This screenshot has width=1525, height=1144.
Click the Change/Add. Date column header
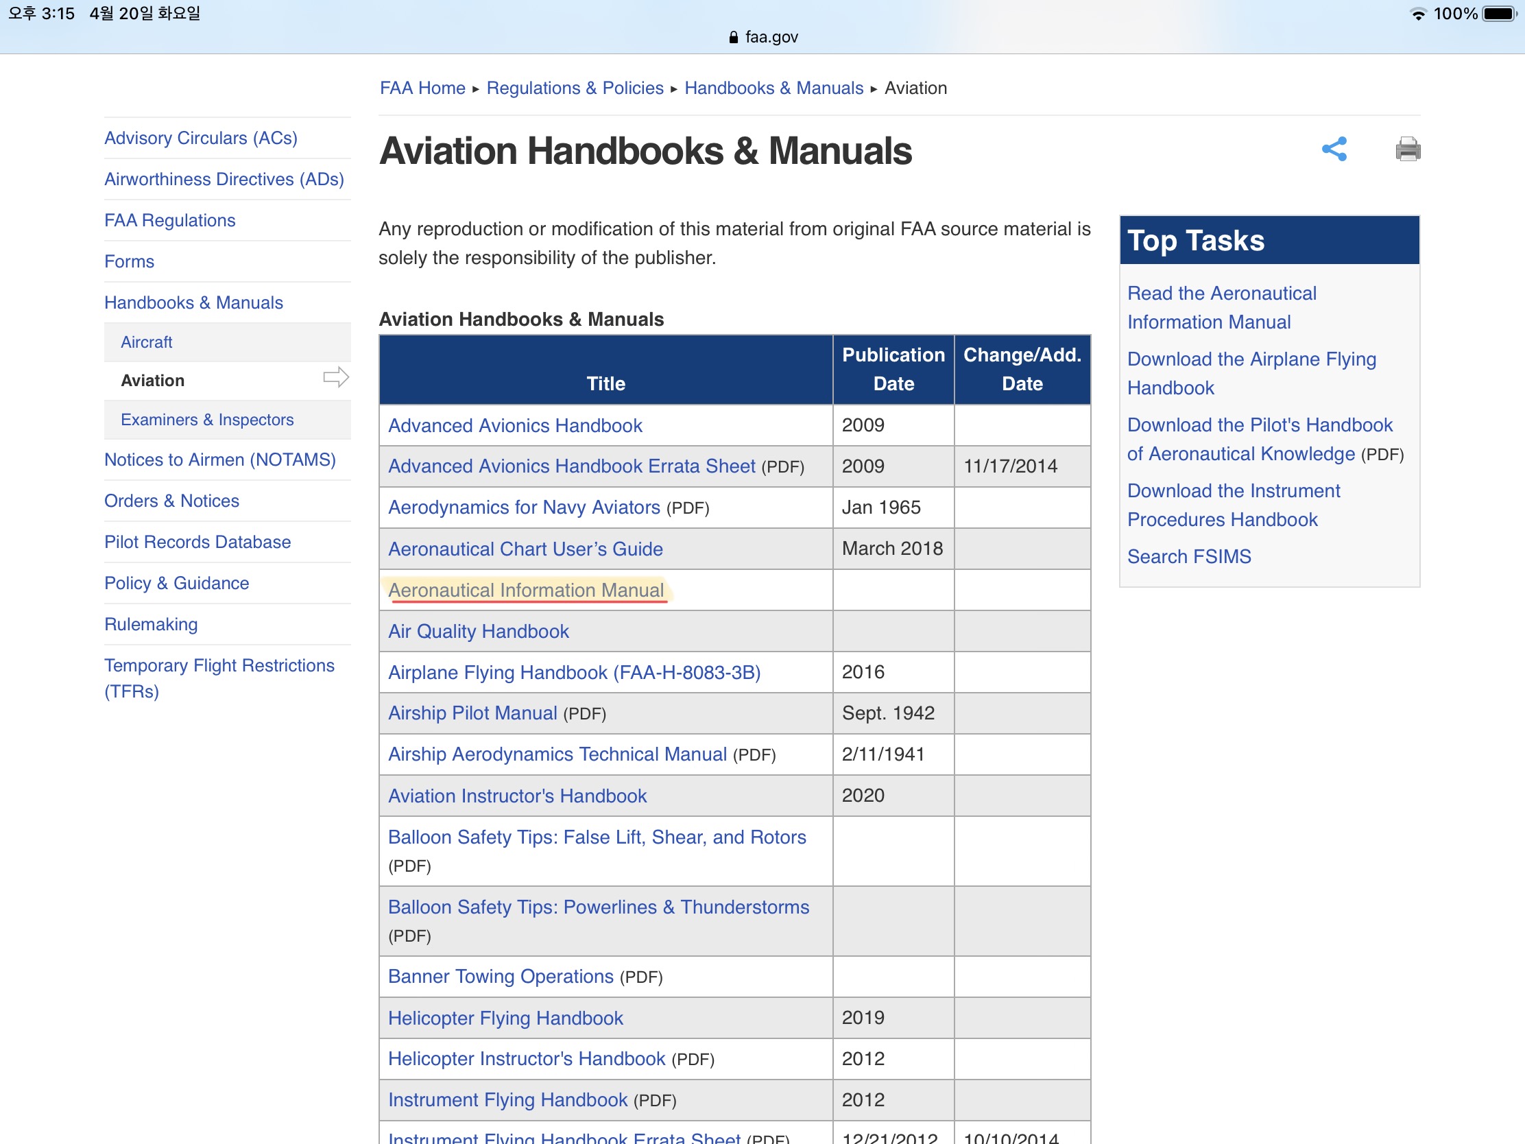click(1022, 370)
